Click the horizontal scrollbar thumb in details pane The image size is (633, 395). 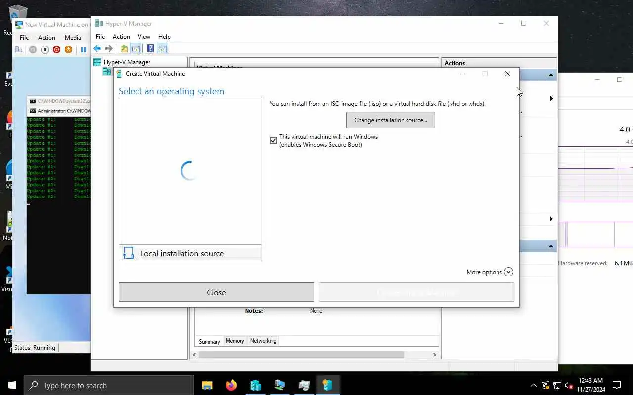tap(302, 355)
